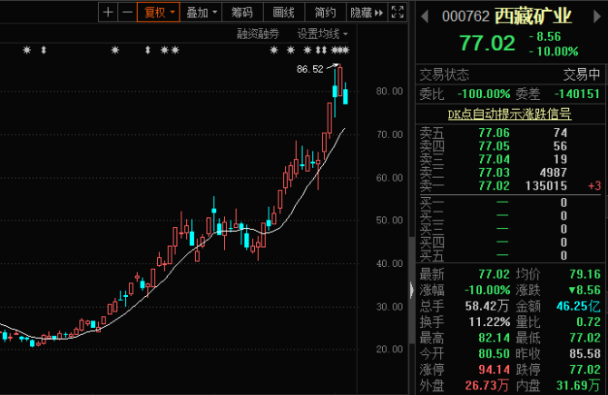
Task: Click the 86.52 high price label
Action: pos(309,69)
